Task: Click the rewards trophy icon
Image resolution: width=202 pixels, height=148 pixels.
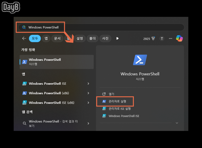Action: (153, 38)
